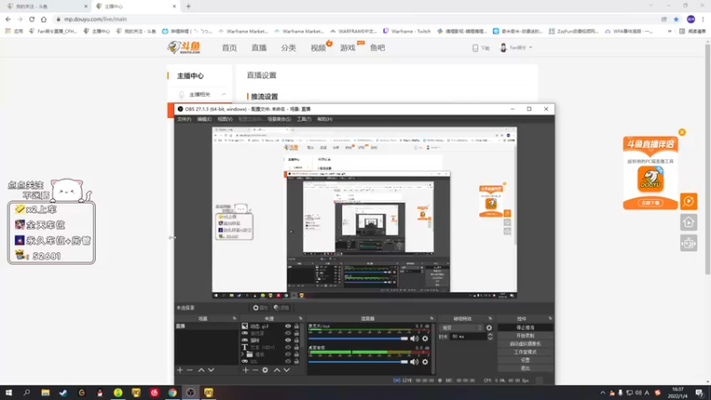Screen dimensions: 711x400
Task: Toggle visibility of 文本 (GDI+) source
Action: [288, 347]
